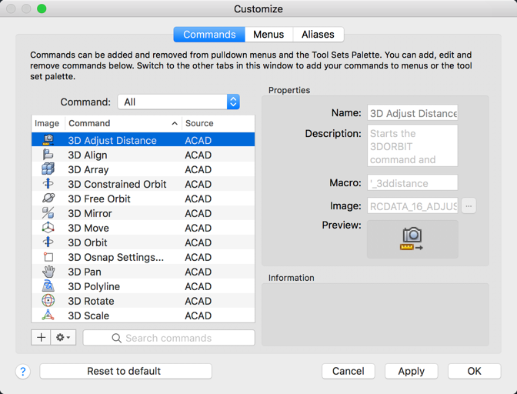Browse image with the ellipsis button
The image size is (517, 394).
(469, 205)
